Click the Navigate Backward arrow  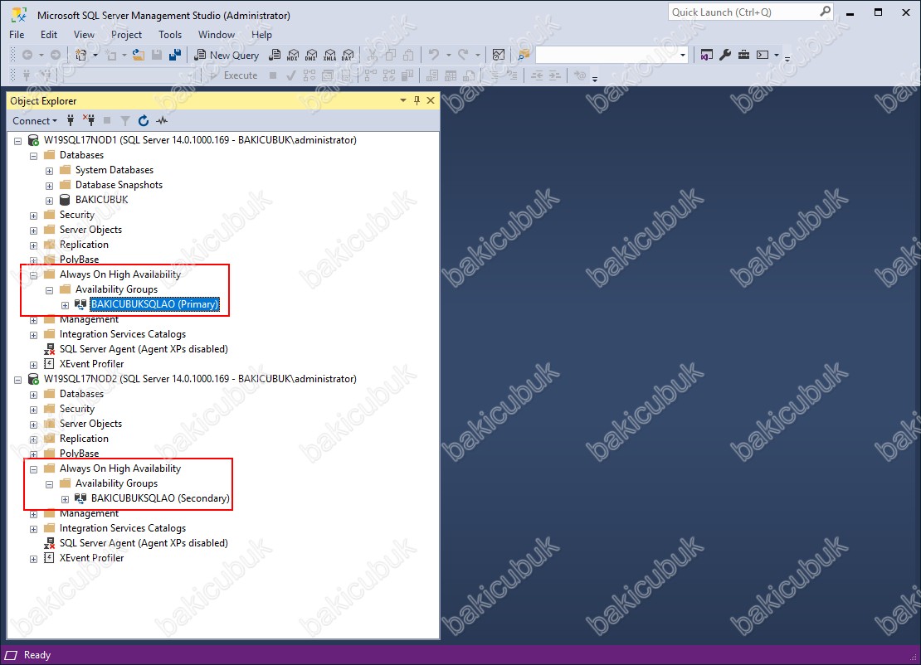coord(27,56)
